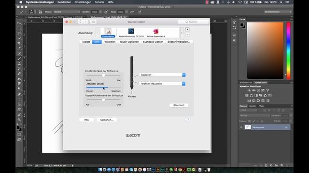Click the Info button
Screen dimensions: 309x173
point(86,120)
